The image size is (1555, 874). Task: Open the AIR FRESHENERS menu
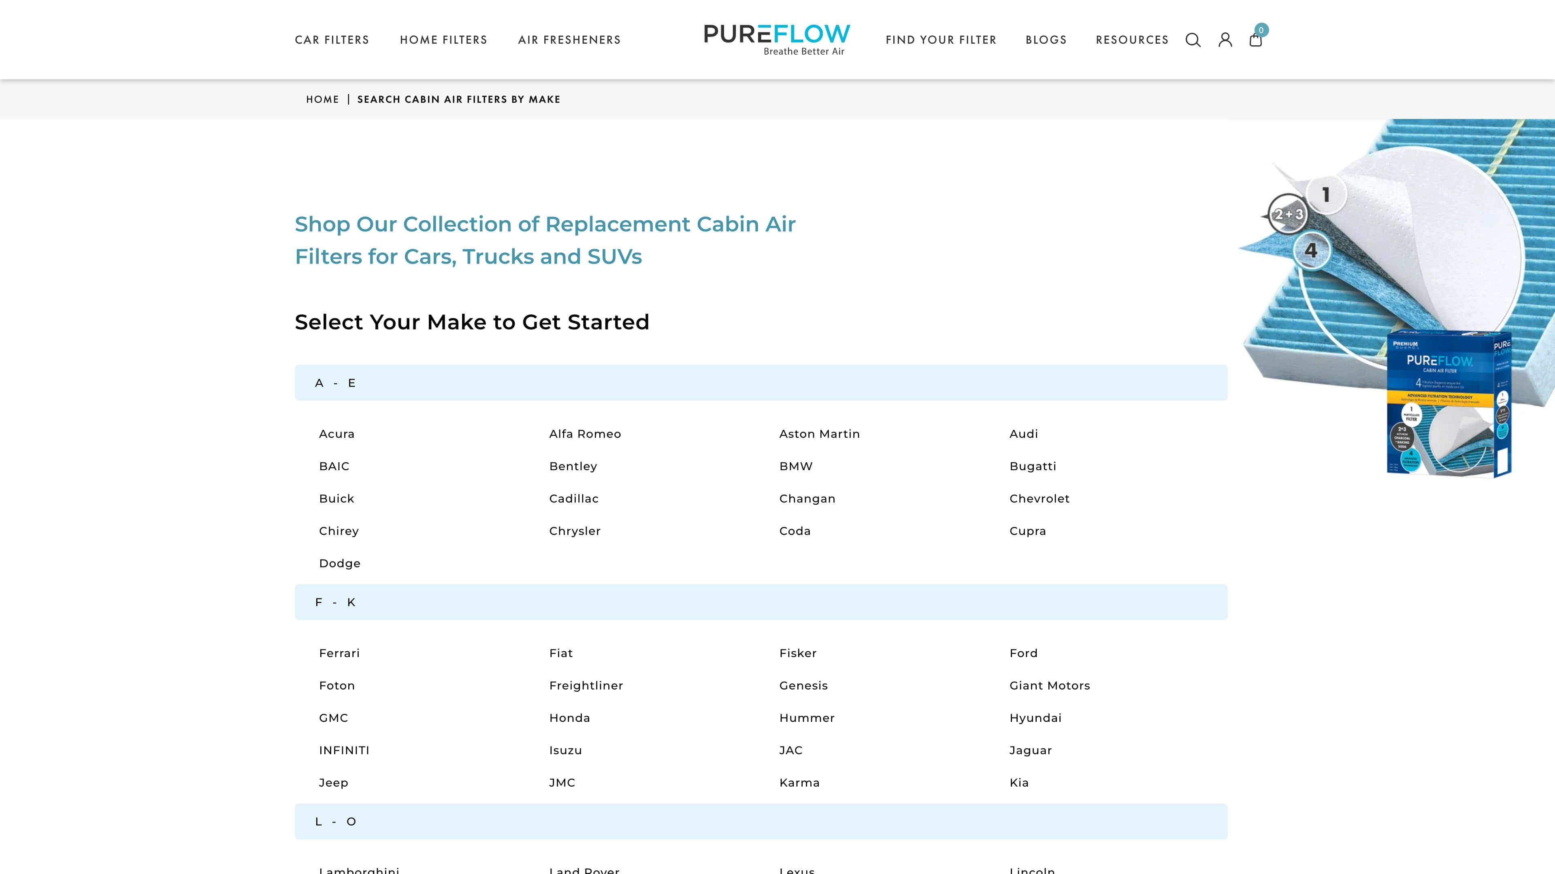(569, 40)
